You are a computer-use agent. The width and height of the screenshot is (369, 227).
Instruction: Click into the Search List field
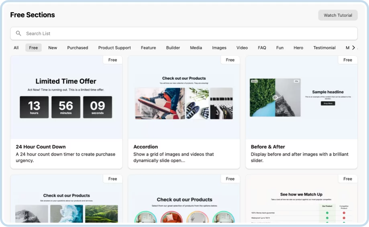185,34
